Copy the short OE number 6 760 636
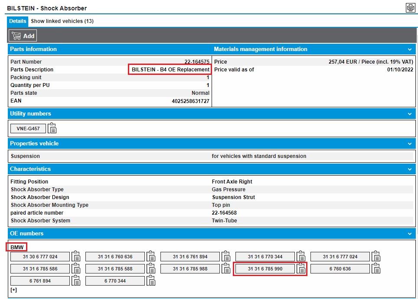Screen dimensions: 418x299 (376, 268)
